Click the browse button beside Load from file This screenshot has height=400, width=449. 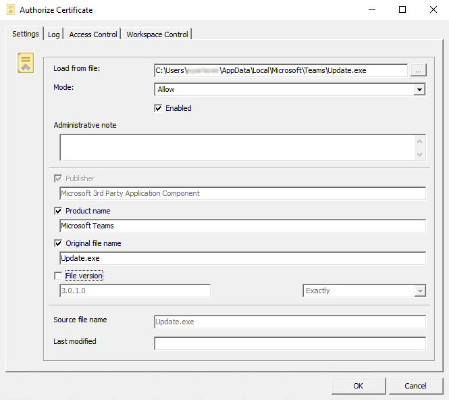[x=419, y=70]
